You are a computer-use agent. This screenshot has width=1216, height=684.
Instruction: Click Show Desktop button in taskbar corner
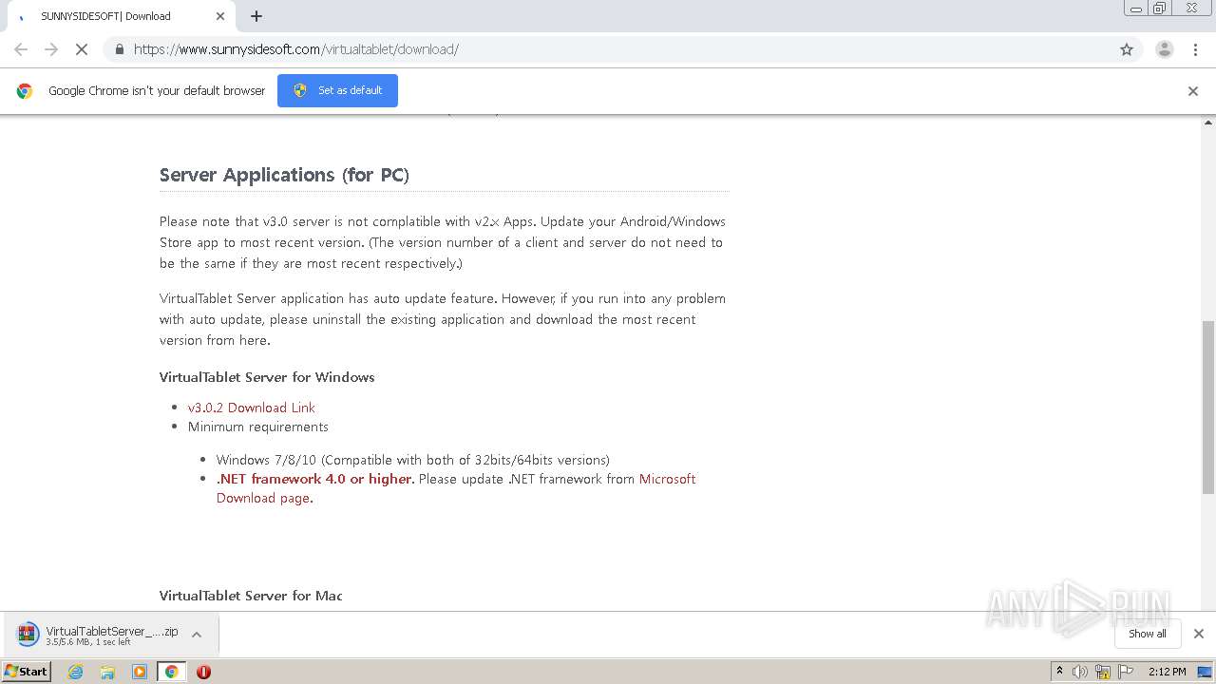click(1206, 672)
